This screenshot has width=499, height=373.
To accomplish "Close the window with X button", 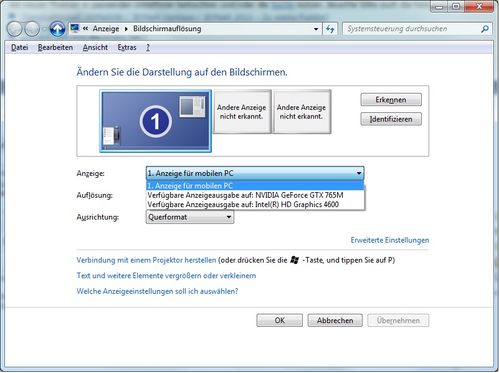I will (479, 6).
